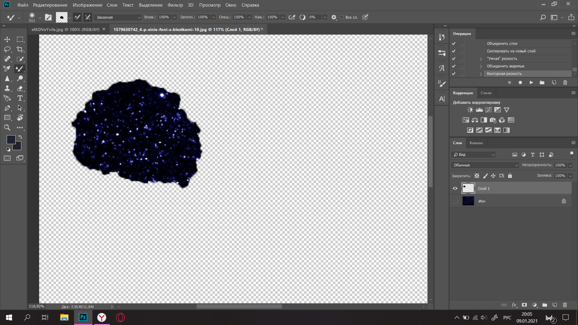Select the Path Selection tool
Screen dimensions: 578x325
[20, 108]
